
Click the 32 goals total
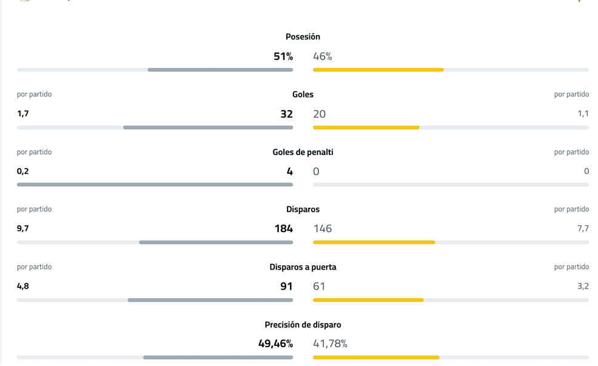click(x=286, y=114)
